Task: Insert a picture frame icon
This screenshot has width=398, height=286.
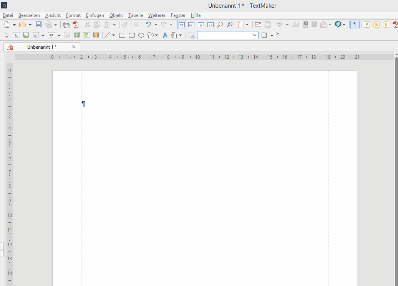Action: click(26, 35)
